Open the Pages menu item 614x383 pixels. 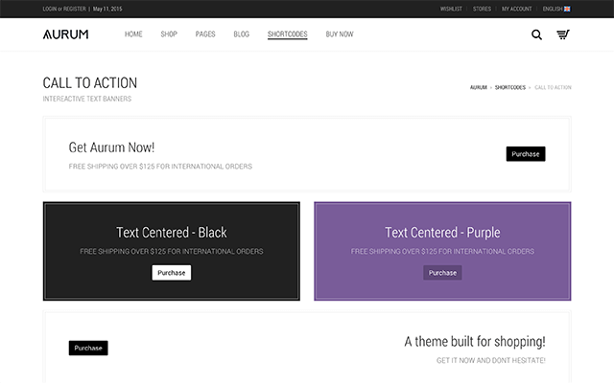[205, 34]
